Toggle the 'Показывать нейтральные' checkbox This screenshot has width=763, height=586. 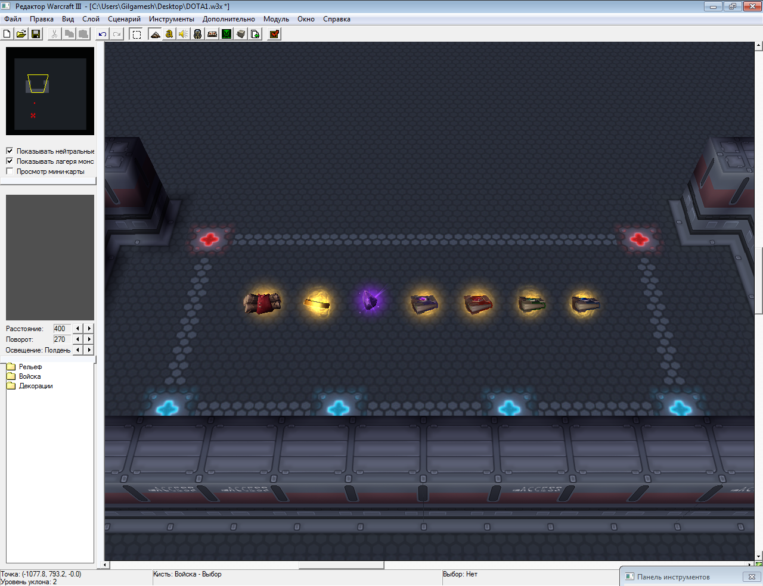point(10,151)
